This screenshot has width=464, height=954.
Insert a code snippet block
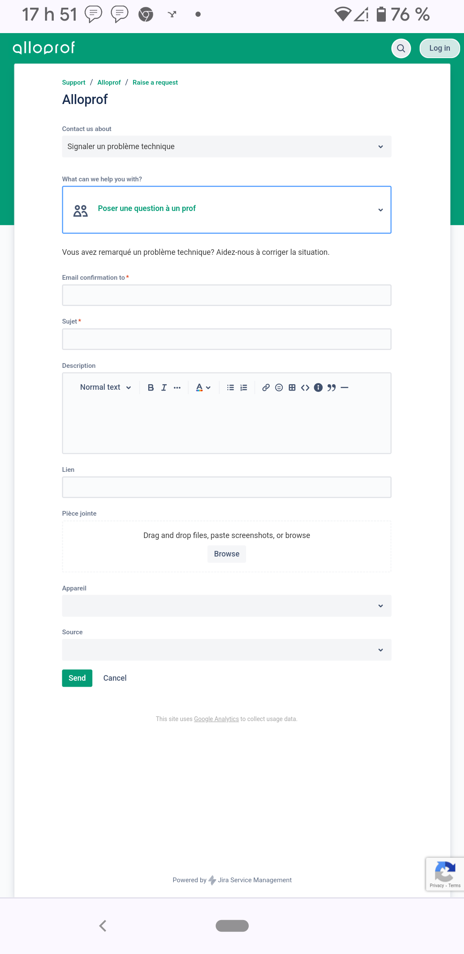coord(305,388)
